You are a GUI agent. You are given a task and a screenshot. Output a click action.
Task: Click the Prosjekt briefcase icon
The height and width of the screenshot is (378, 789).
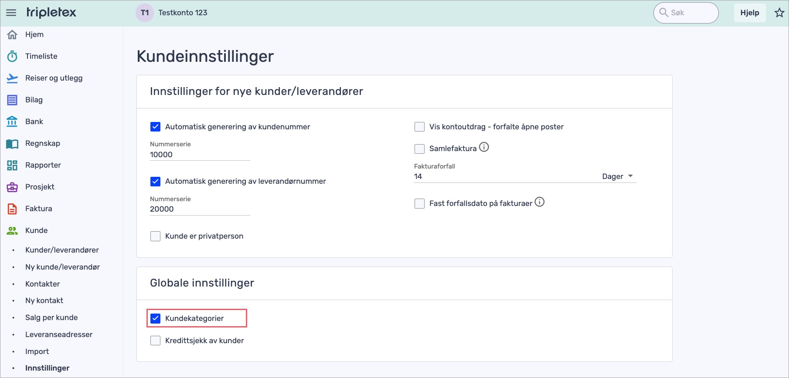[12, 187]
